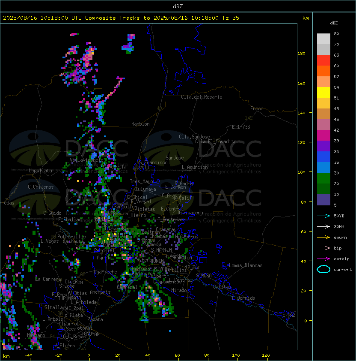Click the 'E_1-736' map label
Viewport: 356px width, 361px height.
pos(241,127)
